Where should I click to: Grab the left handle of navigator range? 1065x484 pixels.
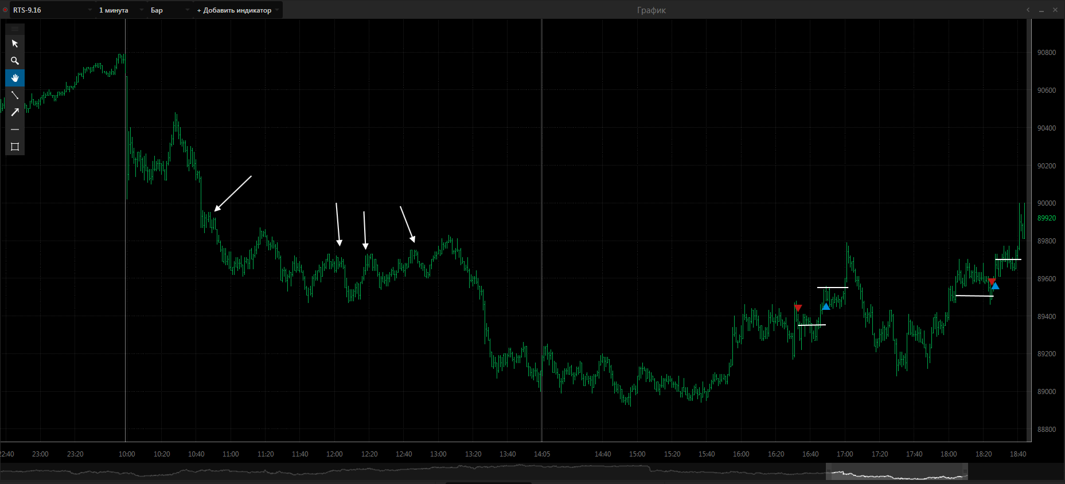coord(829,472)
